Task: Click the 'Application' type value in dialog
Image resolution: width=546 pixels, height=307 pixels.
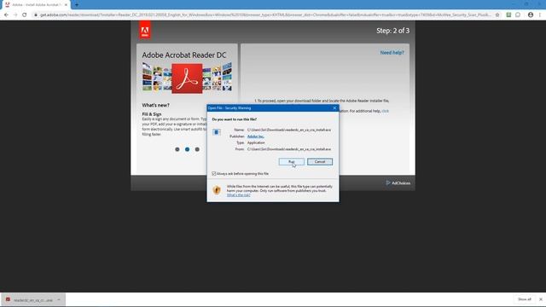Action: (x=256, y=142)
